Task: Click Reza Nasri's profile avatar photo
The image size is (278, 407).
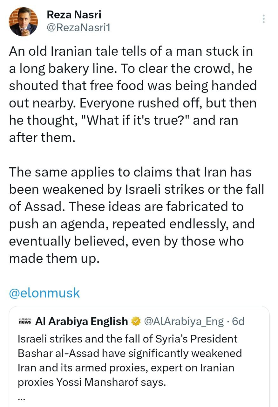Action: (x=24, y=22)
